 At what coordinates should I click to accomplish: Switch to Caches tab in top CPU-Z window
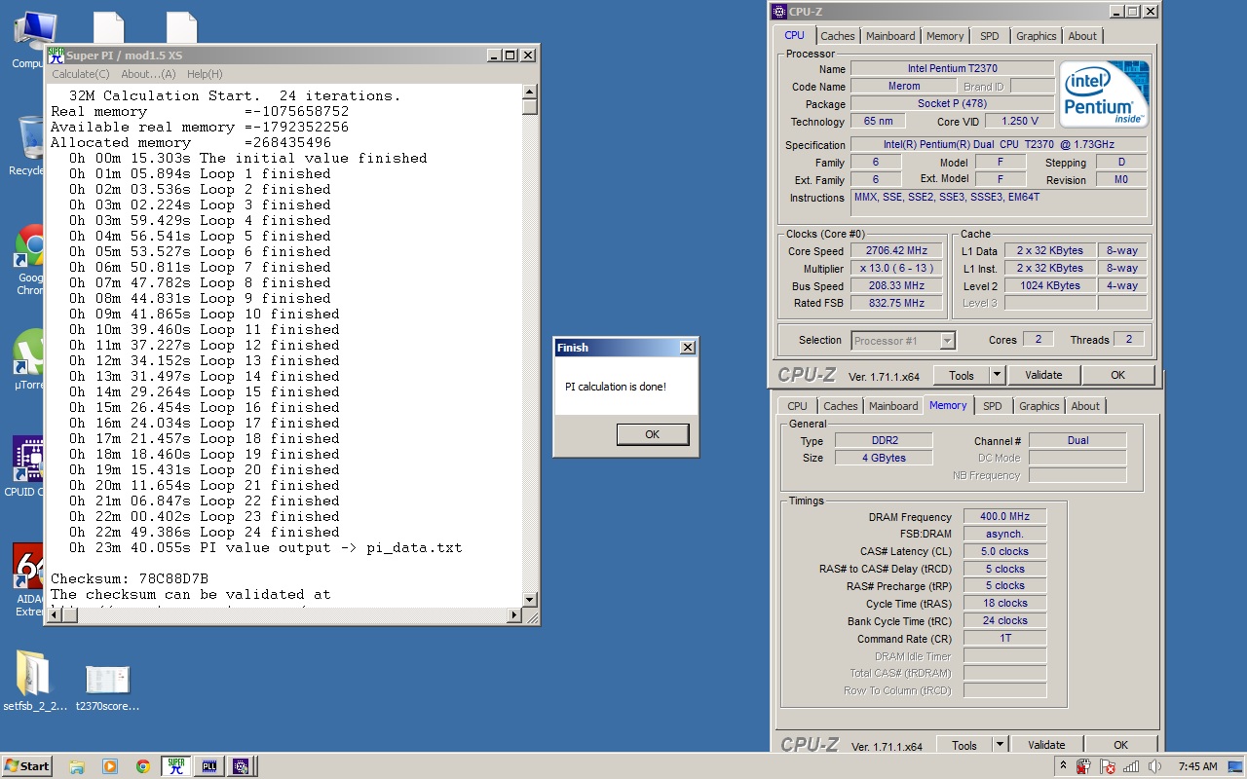click(838, 36)
